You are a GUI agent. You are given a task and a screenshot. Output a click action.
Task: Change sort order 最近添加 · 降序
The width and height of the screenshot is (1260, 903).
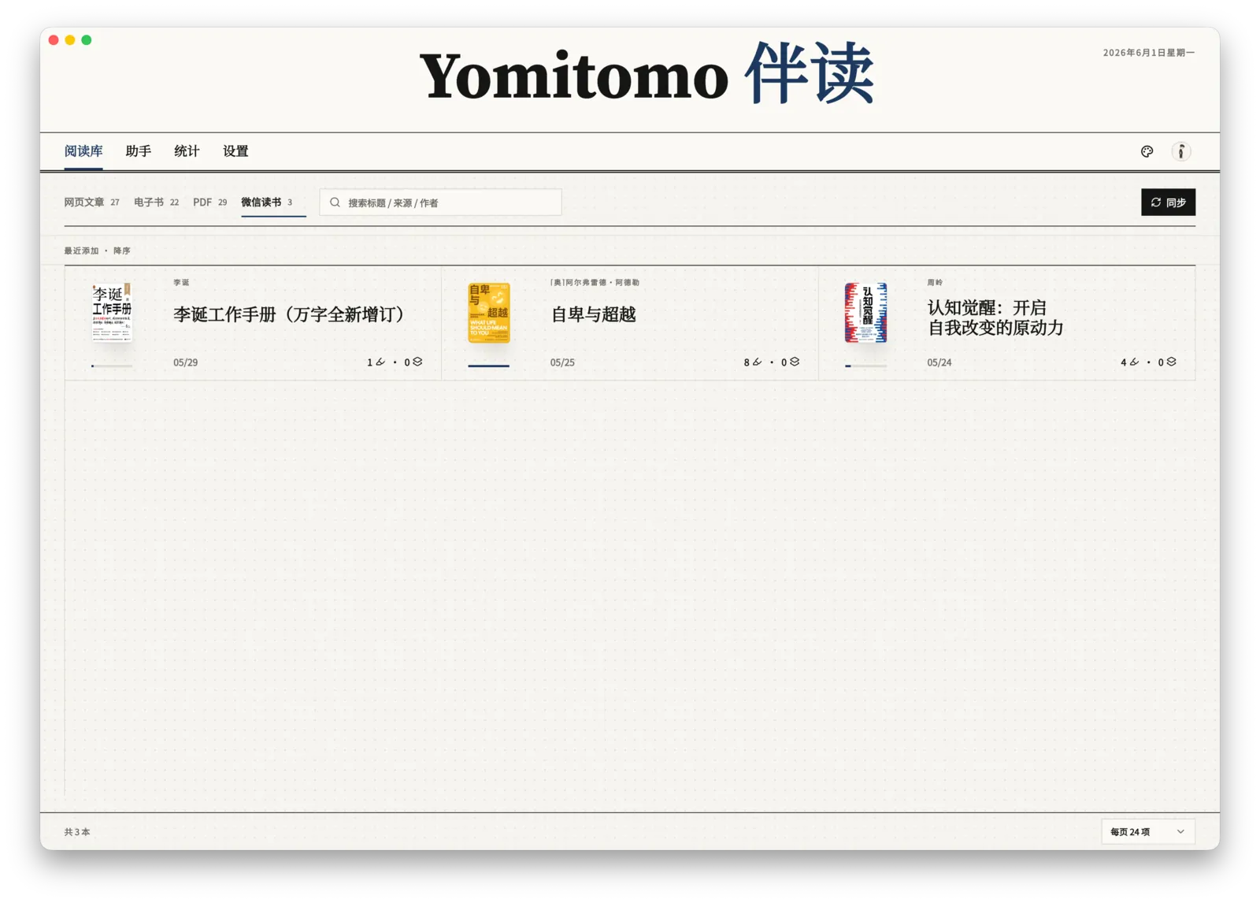97,251
